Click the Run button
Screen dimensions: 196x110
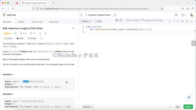pyautogui.click(x=178, y=107)
